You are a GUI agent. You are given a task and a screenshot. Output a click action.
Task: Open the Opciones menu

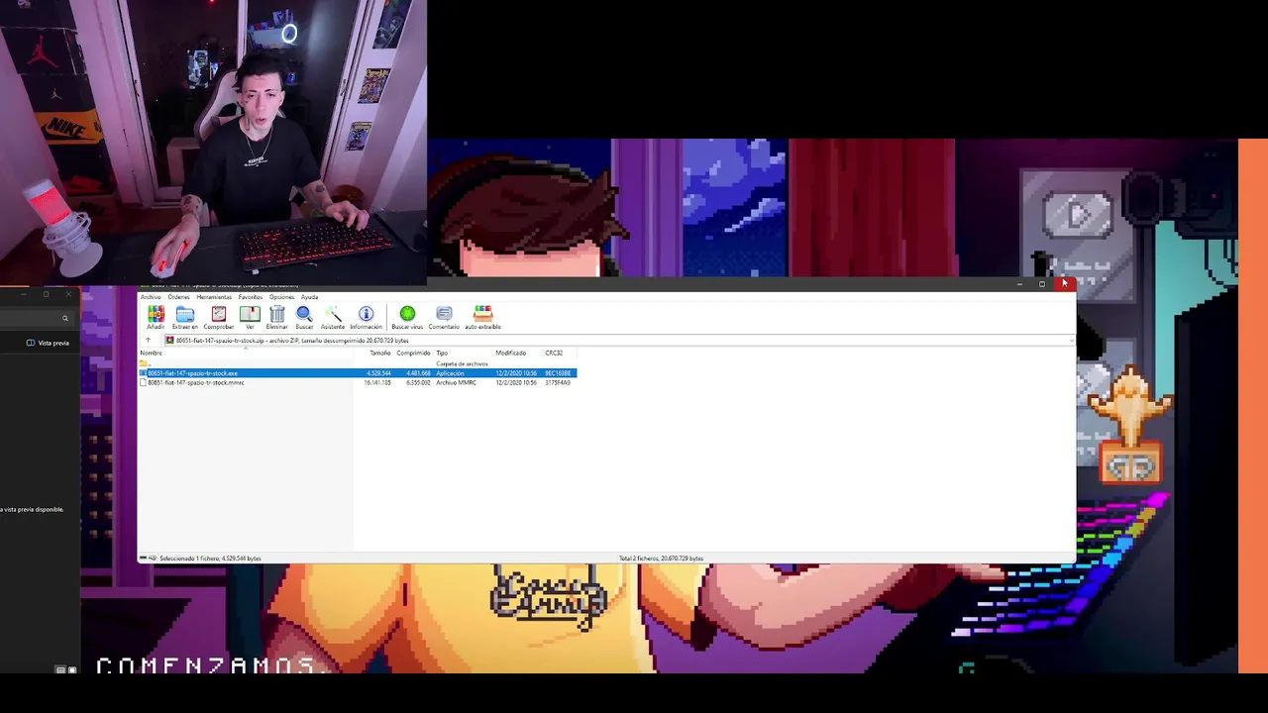tap(282, 297)
